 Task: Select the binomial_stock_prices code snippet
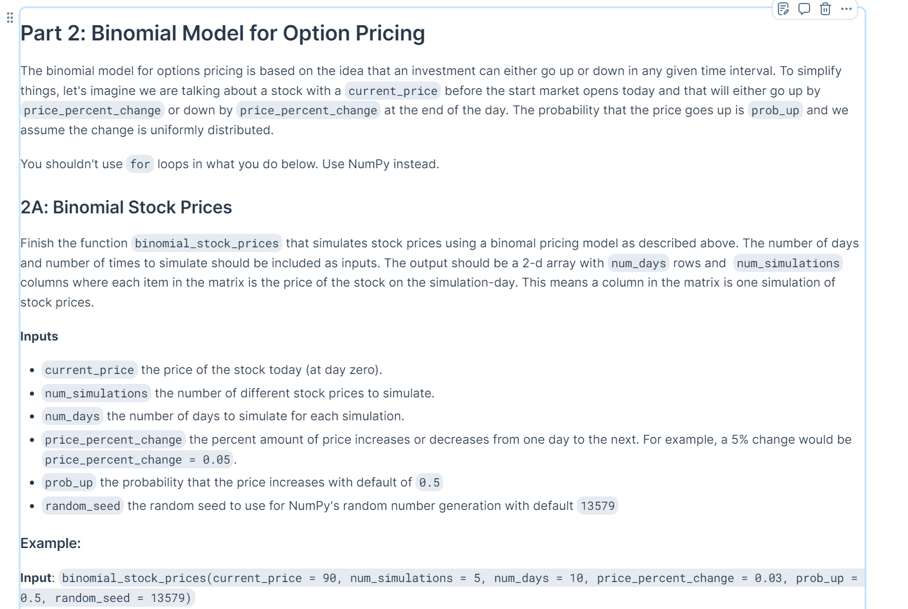206,243
